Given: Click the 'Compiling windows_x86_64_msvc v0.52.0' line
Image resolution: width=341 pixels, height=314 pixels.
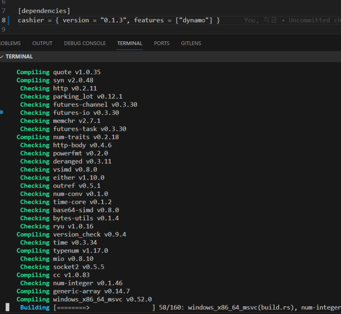Looking at the screenshot, I should [x=84, y=299].
